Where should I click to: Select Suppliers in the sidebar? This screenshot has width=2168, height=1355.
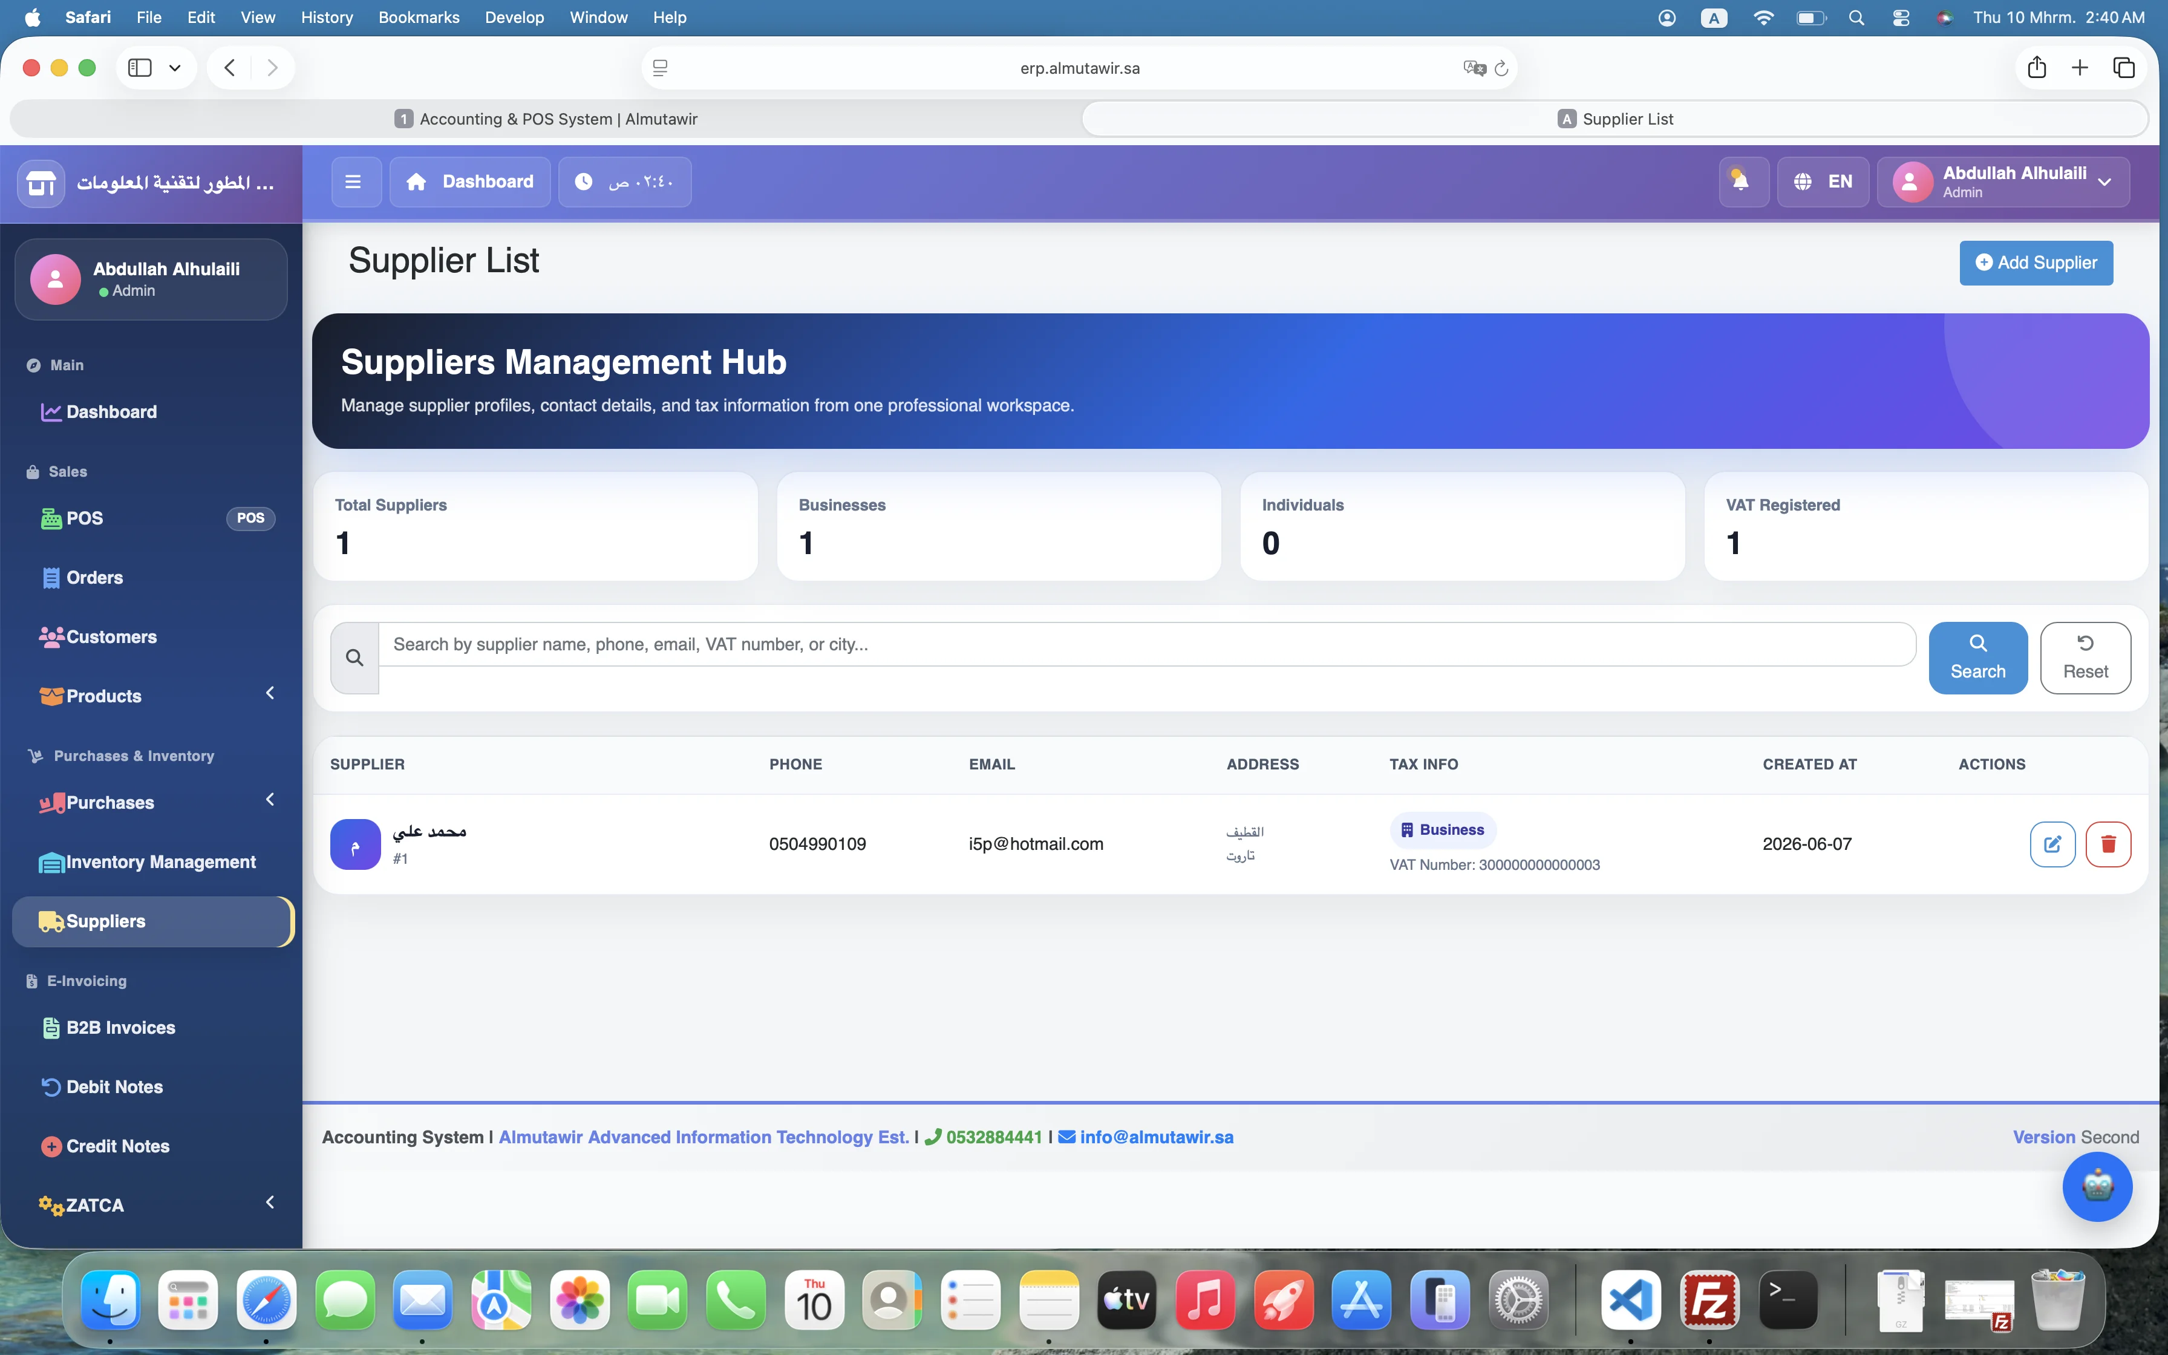pyautogui.click(x=153, y=921)
